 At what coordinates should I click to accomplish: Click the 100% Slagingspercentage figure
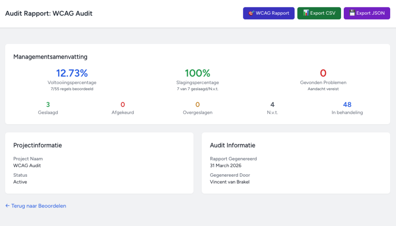pos(197,73)
